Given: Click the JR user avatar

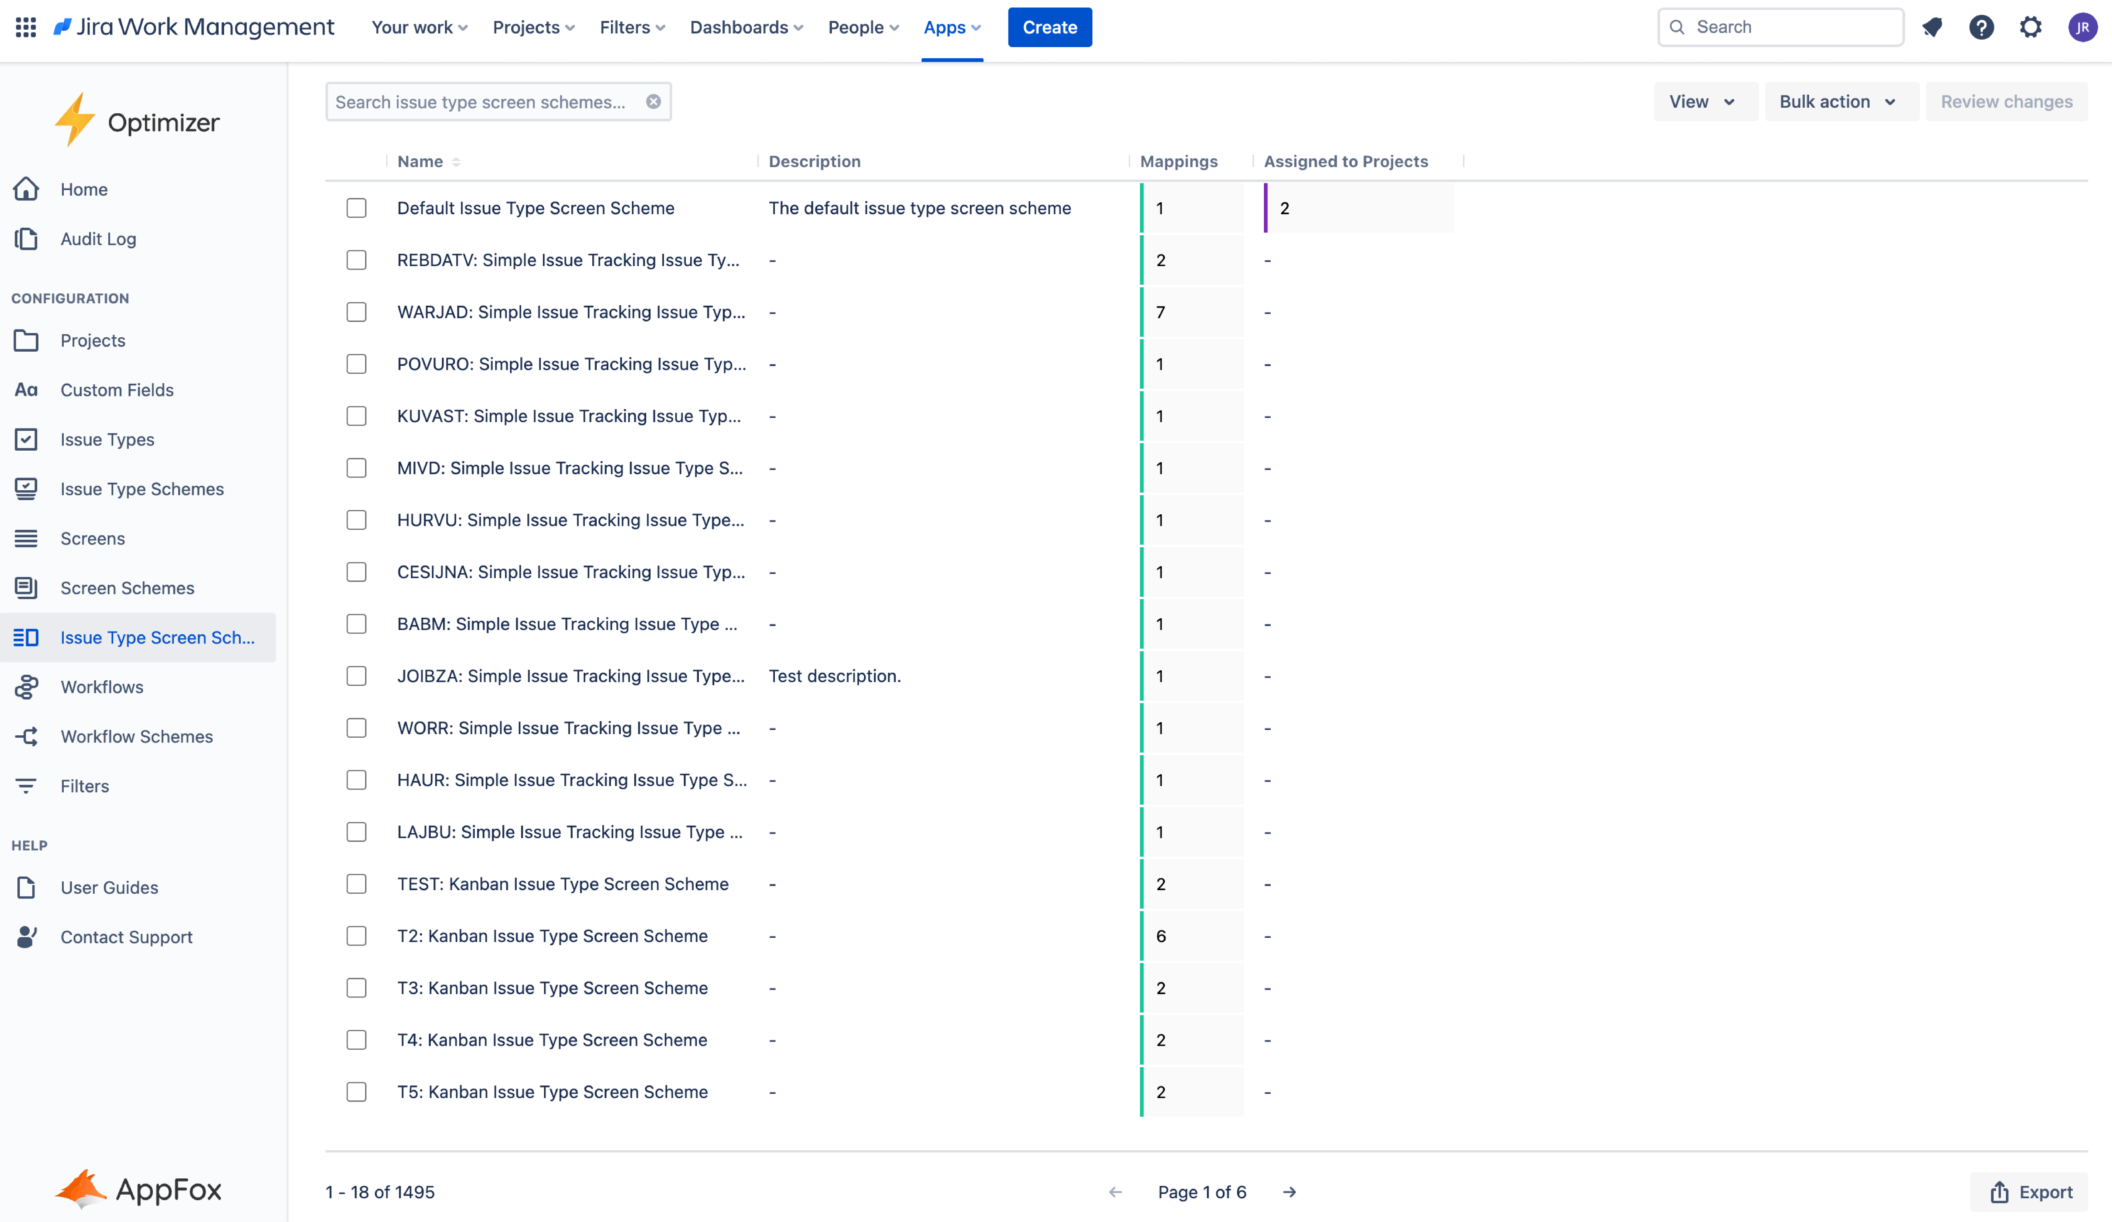Looking at the screenshot, I should 2082,27.
